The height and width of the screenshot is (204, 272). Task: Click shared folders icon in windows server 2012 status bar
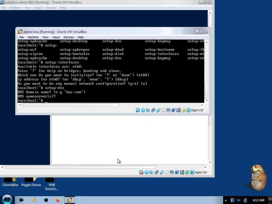[x=167, y=172]
